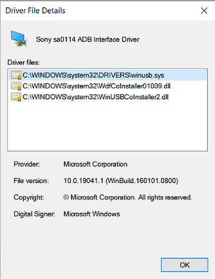Click the OK button
Image resolution: width=215 pixels, height=279 pixels.
point(184,264)
